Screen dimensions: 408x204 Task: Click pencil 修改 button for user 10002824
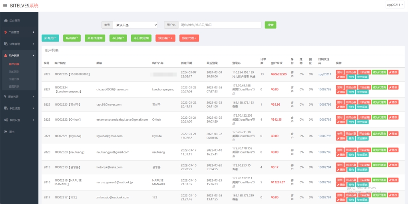(x=393, y=87)
